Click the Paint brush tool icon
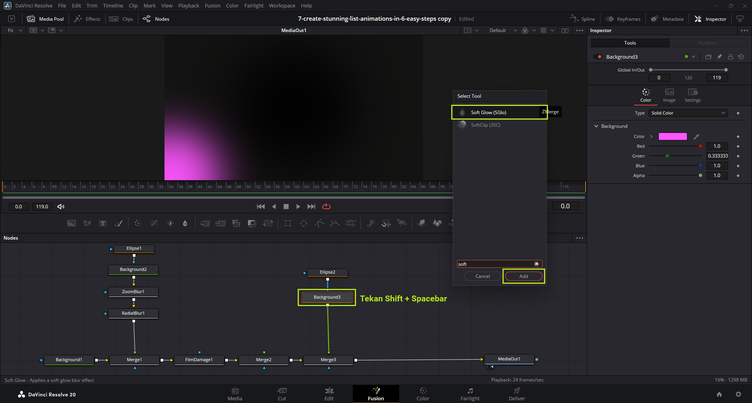This screenshot has width=752, height=403. coord(118,223)
